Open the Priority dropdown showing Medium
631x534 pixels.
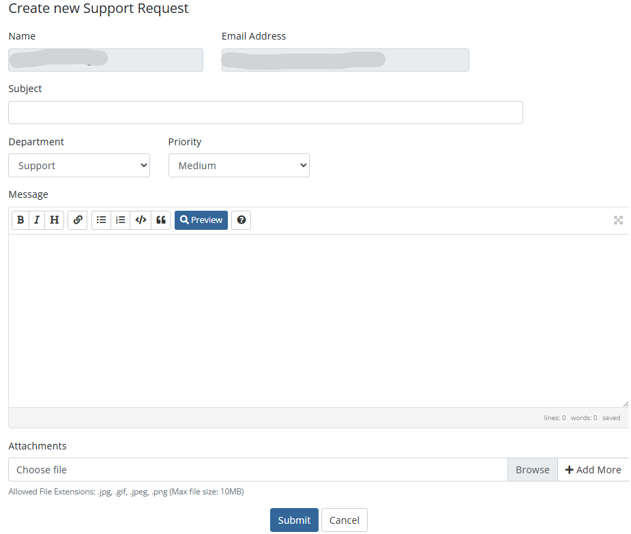(239, 166)
